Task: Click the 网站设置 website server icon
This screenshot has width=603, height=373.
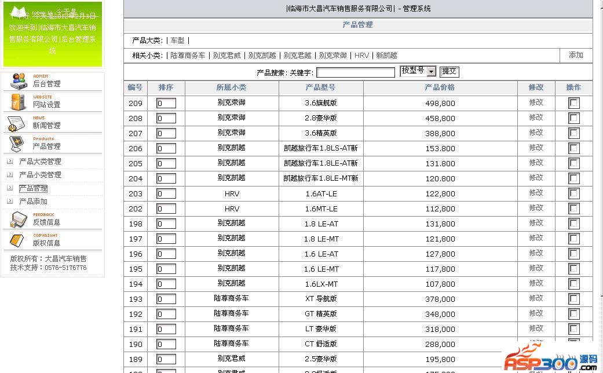Action: coord(18,101)
